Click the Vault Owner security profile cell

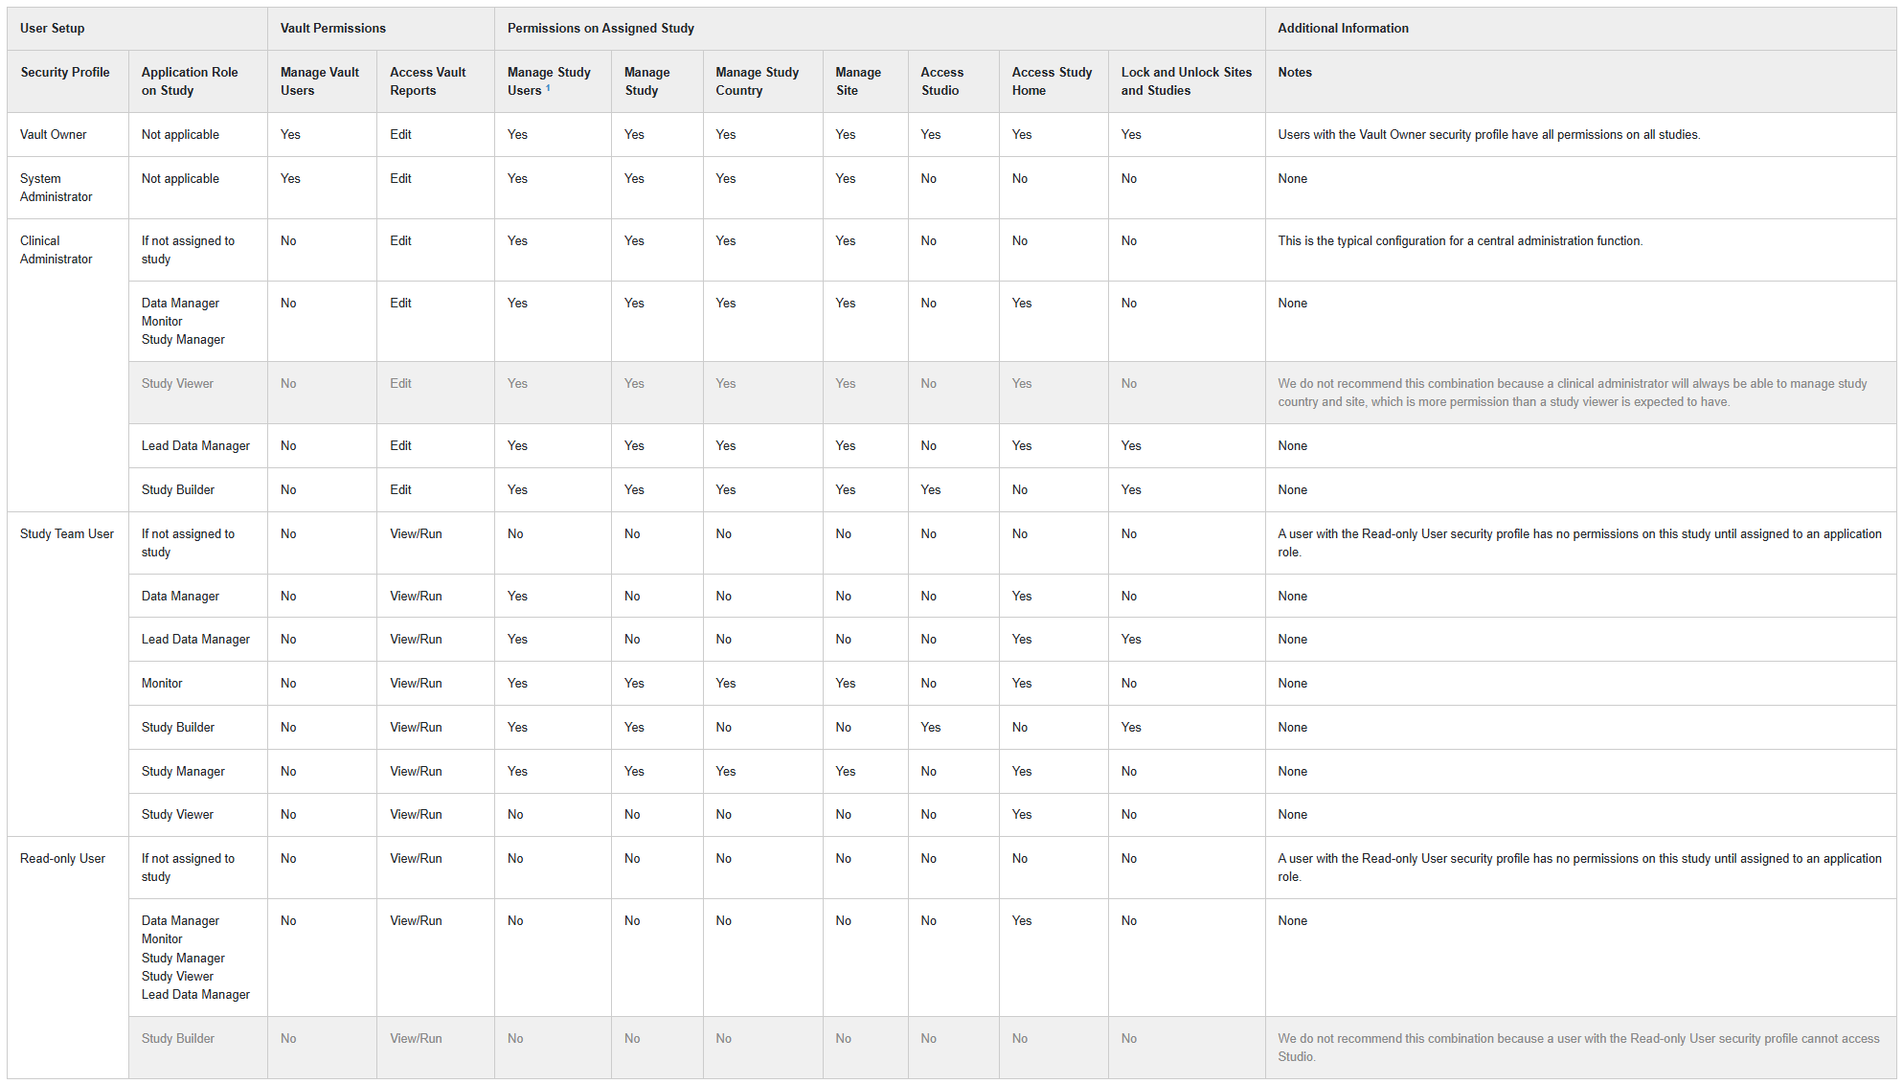tap(54, 135)
